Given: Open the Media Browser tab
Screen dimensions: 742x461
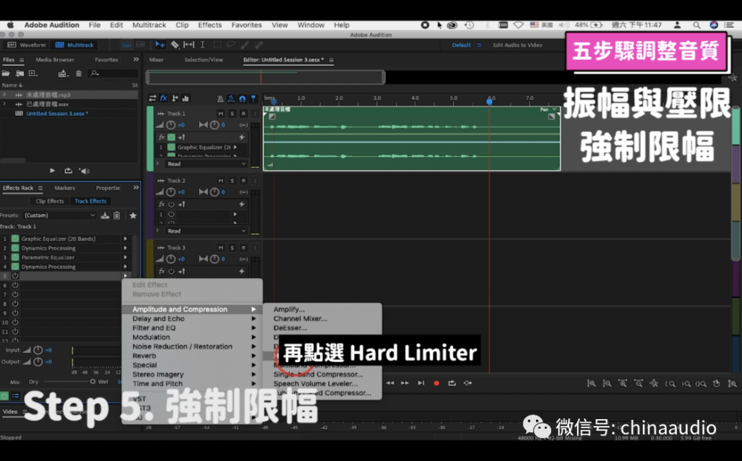Looking at the screenshot, I should point(55,60).
